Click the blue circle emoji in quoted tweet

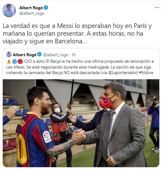click(15, 61)
